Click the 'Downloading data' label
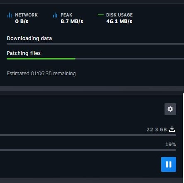 pyautogui.click(x=29, y=38)
